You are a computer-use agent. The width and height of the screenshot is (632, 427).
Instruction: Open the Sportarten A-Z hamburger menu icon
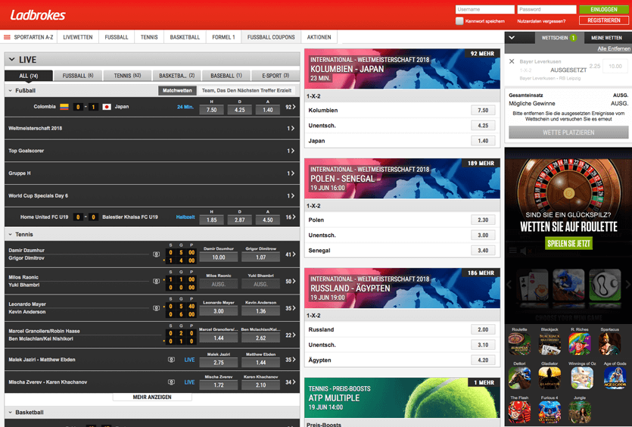(x=7, y=37)
